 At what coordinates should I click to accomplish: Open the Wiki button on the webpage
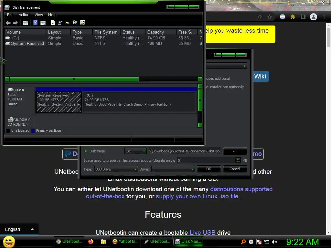(x=261, y=76)
